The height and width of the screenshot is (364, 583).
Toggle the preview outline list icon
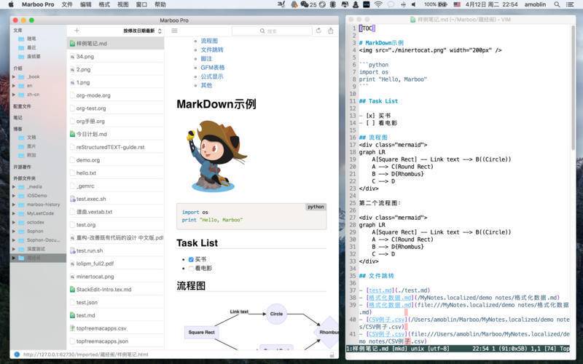click(x=174, y=31)
